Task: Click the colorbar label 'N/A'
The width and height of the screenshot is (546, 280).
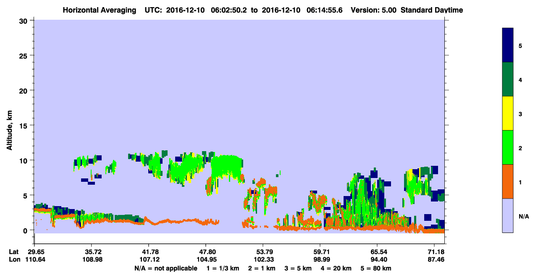Action: [524, 216]
